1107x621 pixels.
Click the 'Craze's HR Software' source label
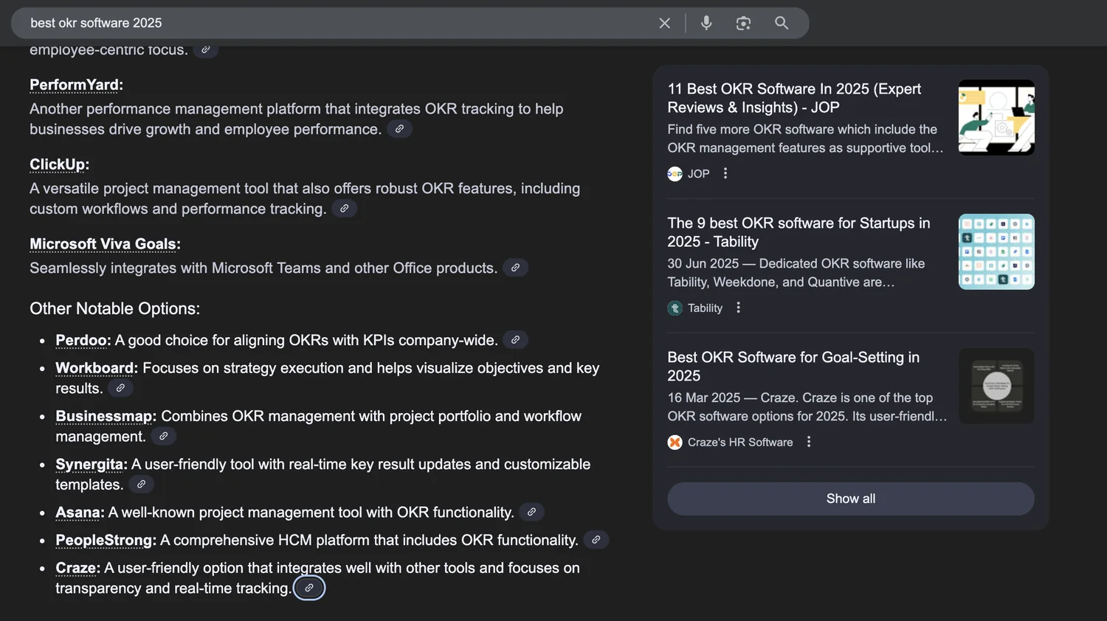[x=740, y=442]
